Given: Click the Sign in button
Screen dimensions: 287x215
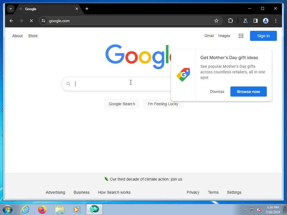Looking at the screenshot, I should [x=263, y=36].
